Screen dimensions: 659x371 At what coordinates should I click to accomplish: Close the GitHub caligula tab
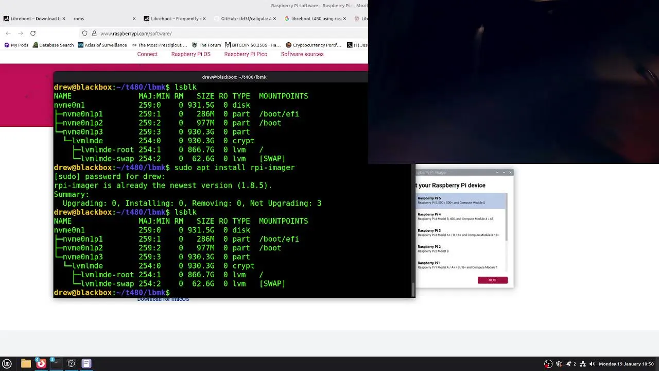pyautogui.click(x=274, y=19)
